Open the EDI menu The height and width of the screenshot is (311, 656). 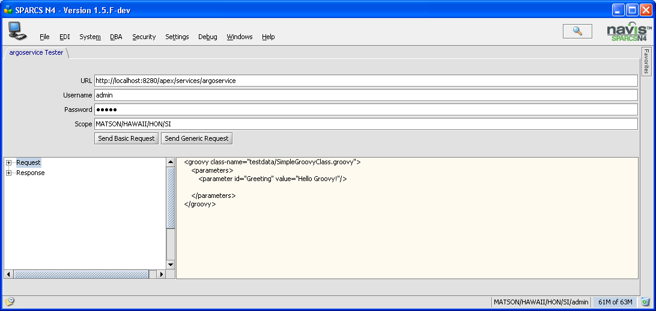pos(65,37)
